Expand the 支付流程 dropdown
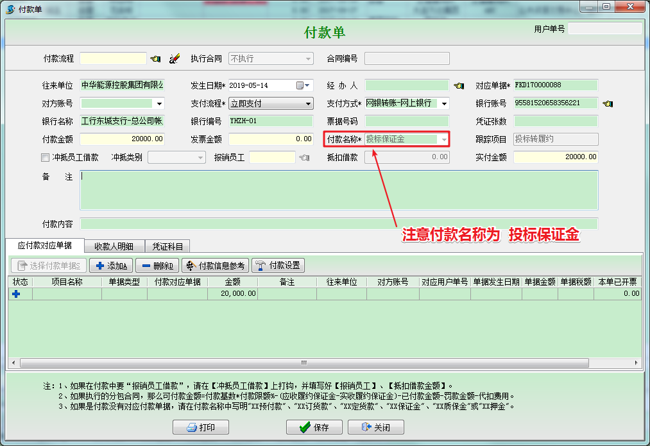Image resolution: width=650 pixels, height=446 pixels. click(x=308, y=103)
